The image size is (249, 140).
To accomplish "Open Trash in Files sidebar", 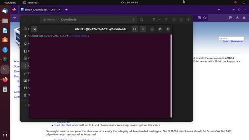I will coord(25,95).
